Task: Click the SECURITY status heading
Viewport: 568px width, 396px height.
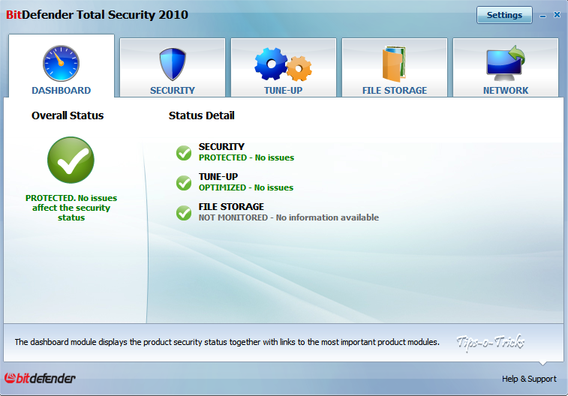Action: 221,146
